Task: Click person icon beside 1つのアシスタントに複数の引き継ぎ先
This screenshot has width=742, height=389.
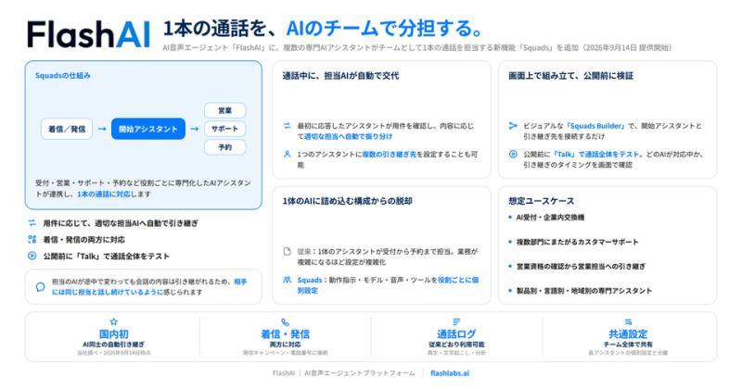Action: (x=287, y=154)
